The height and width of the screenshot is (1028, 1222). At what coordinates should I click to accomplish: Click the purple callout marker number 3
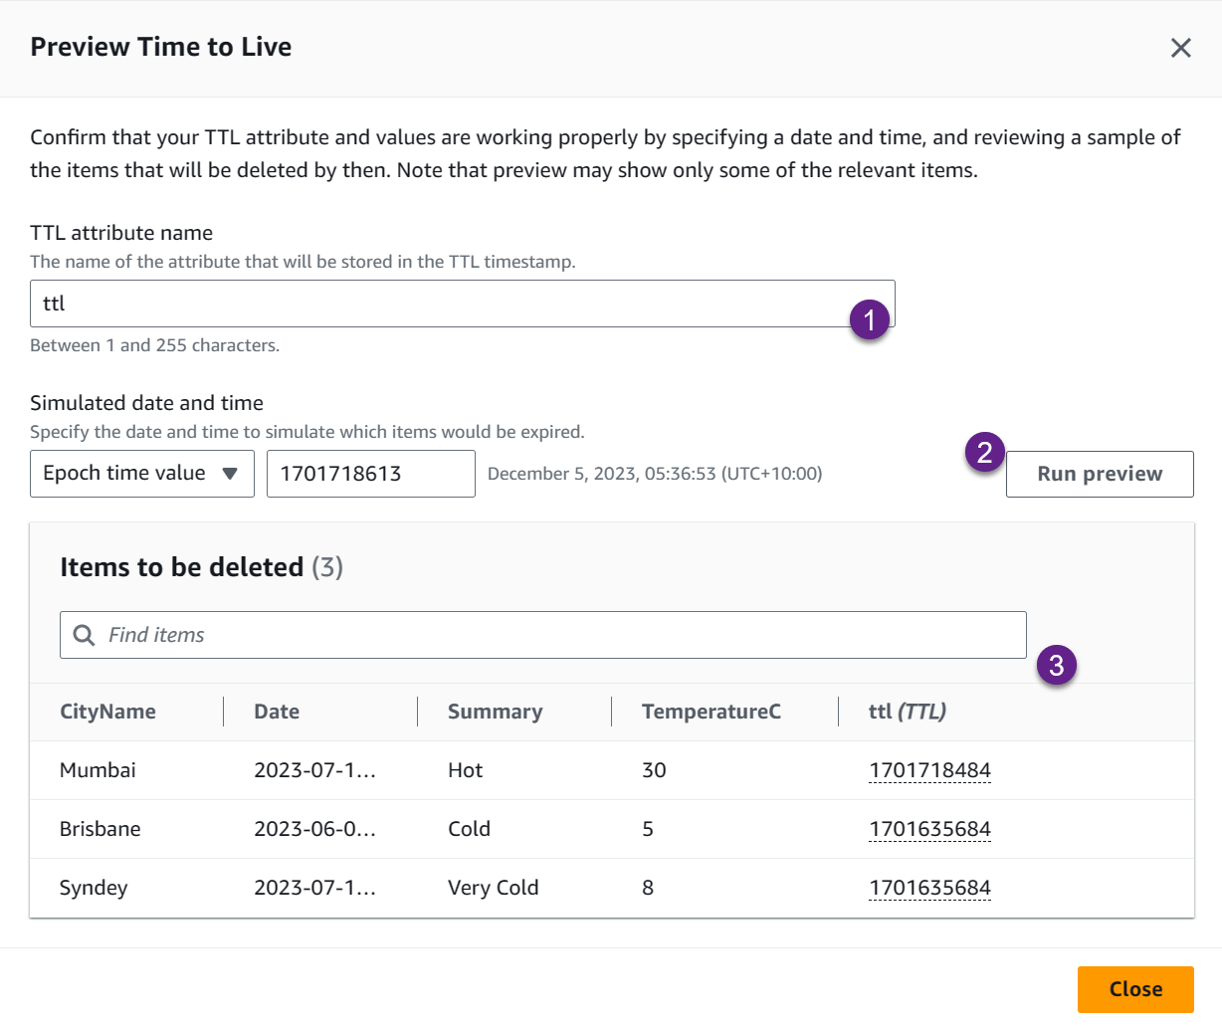[1056, 665]
